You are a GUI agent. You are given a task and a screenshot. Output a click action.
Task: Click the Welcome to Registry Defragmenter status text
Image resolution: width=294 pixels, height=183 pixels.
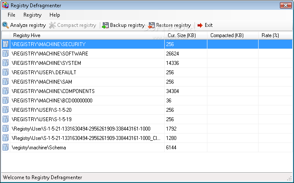[x=43, y=177]
